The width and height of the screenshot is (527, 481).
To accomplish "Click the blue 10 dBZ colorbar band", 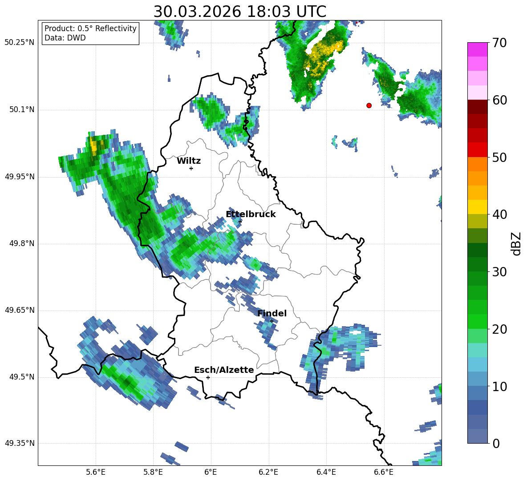I will coord(477,393).
